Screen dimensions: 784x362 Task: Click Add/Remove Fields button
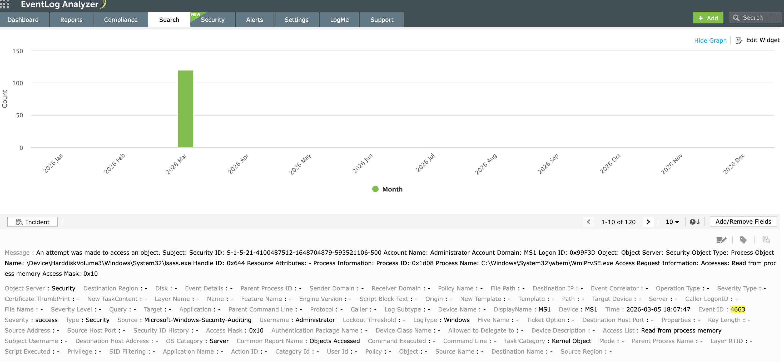[x=743, y=222]
